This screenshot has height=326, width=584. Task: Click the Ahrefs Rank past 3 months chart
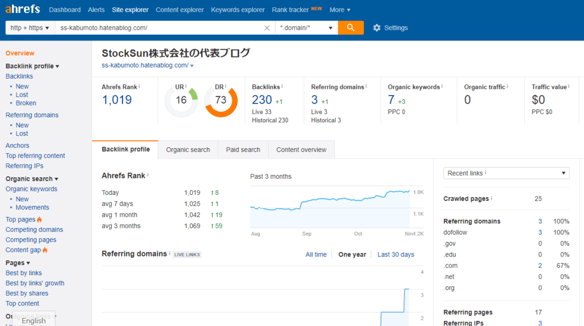tap(330, 209)
